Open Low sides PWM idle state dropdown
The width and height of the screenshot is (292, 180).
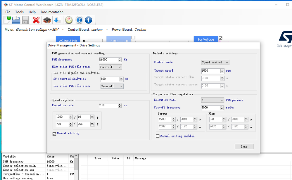(x=112, y=86)
